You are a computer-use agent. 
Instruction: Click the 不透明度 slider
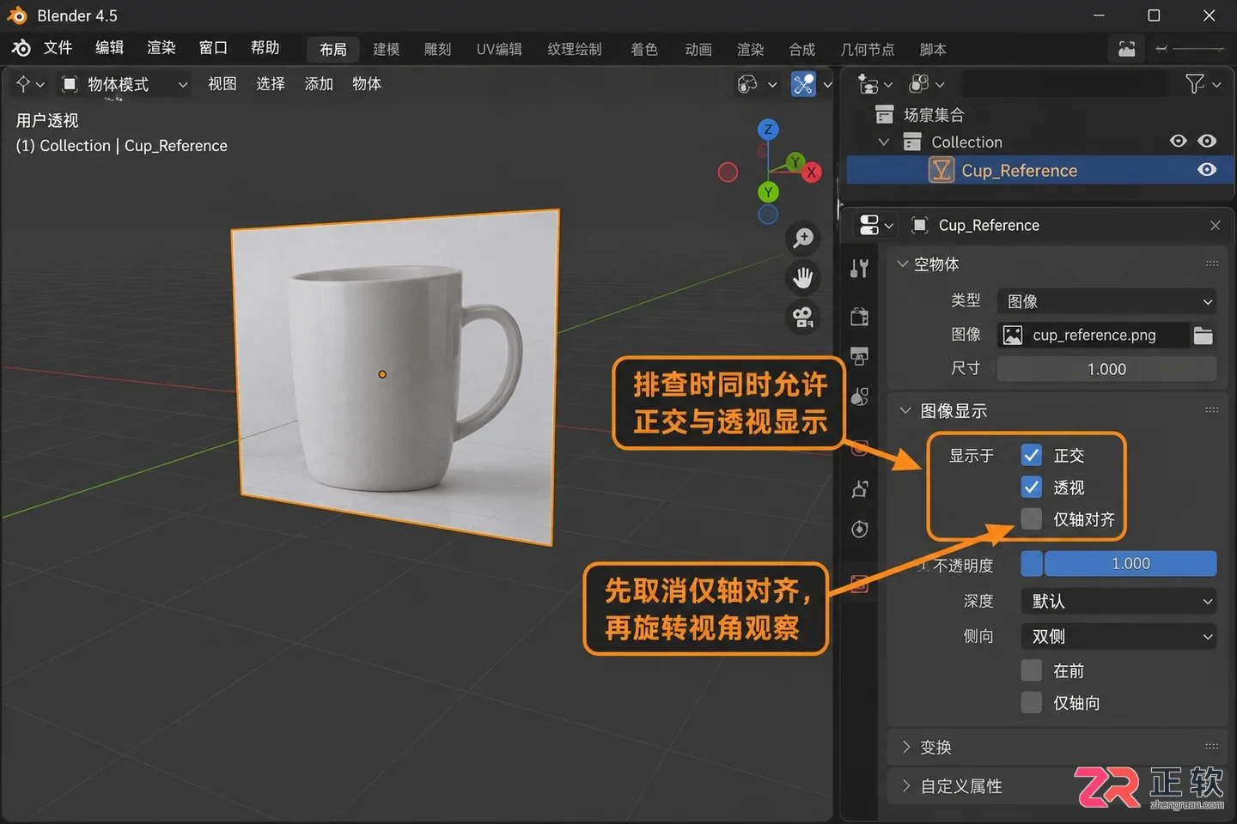coord(1118,564)
